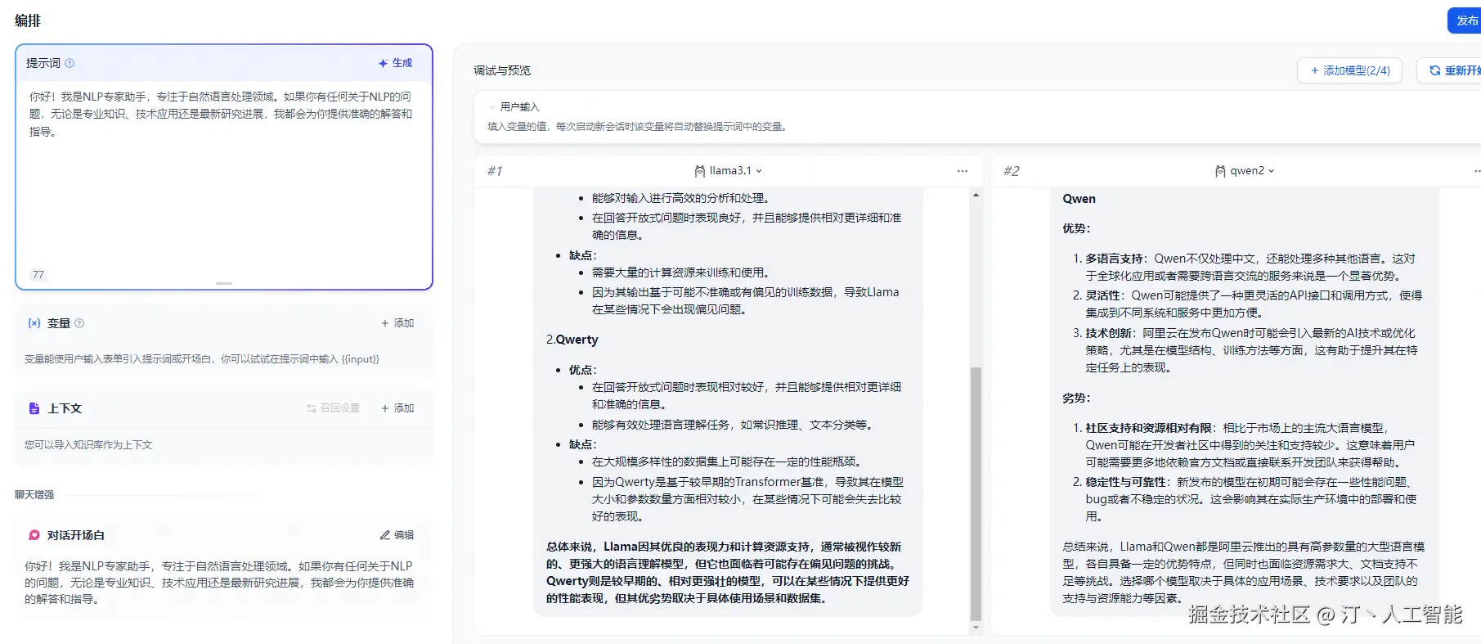Click the 聊天增强 section label
Viewport: 1481px width, 644px height.
(x=34, y=494)
